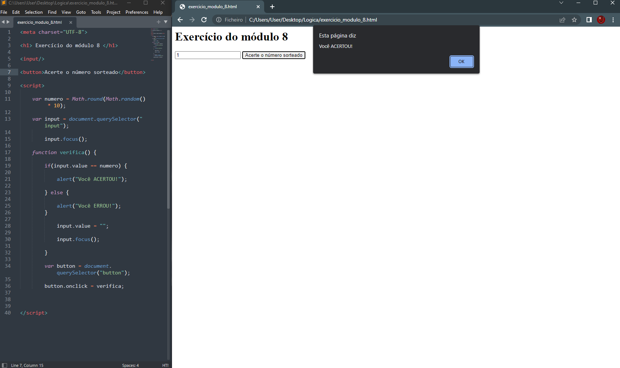Click the alert("Você ERROU!") code line
620x368 pixels.
point(89,206)
